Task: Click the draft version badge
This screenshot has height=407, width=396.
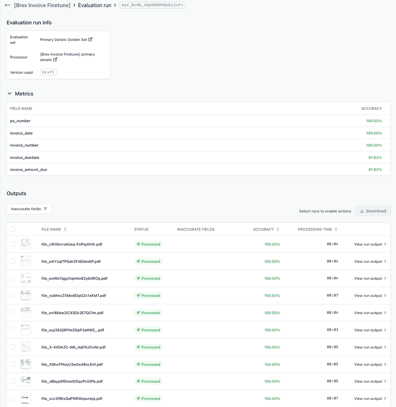Action: [48, 72]
